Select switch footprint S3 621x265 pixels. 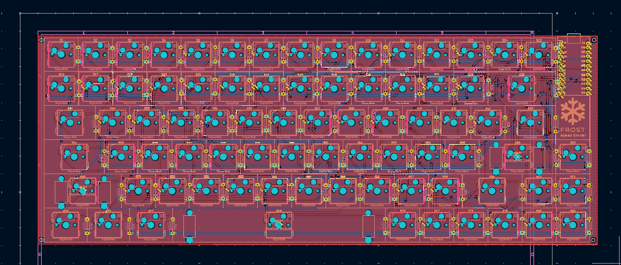pyautogui.click(x=129, y=54)
